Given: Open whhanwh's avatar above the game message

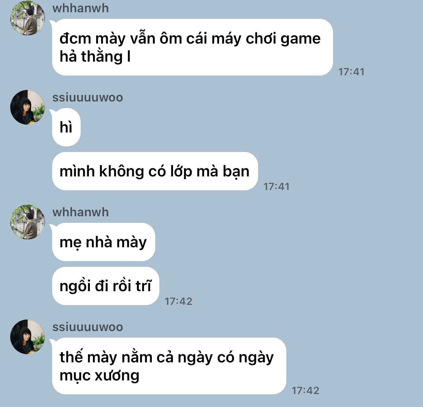Looking at the screenshot, I should pos(28,18).
